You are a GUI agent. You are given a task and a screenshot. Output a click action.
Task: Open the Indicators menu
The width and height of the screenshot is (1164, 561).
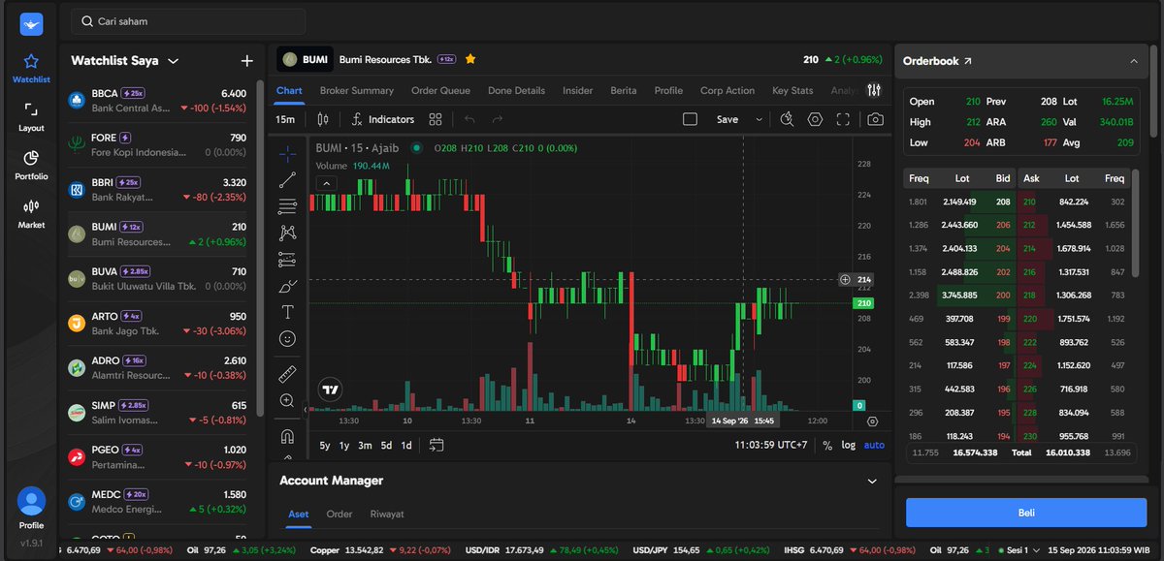[x=383, y=119]
